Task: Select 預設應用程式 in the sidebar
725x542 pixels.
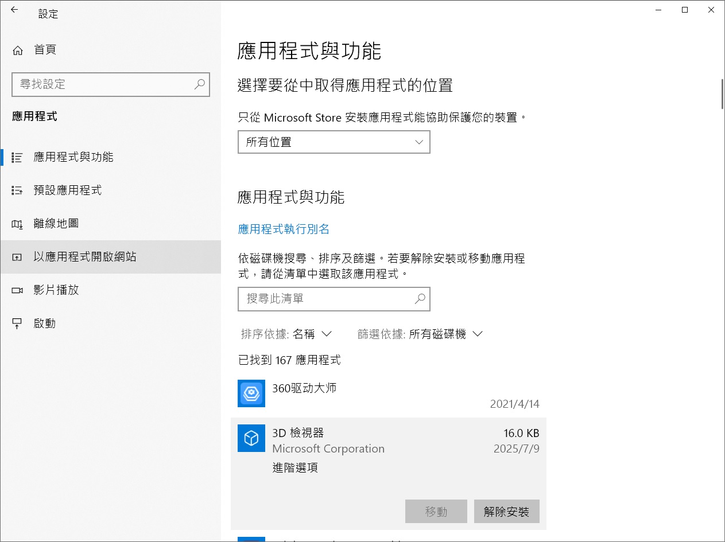Action: (x=110, y=190)
